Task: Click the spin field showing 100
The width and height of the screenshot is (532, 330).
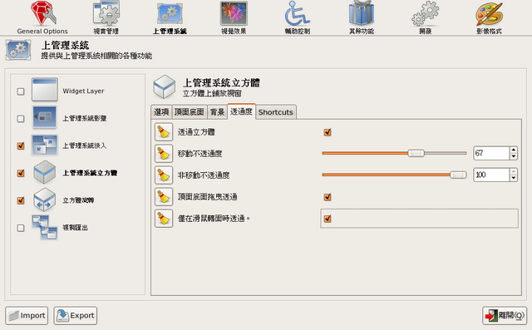Action: point(491,175)
